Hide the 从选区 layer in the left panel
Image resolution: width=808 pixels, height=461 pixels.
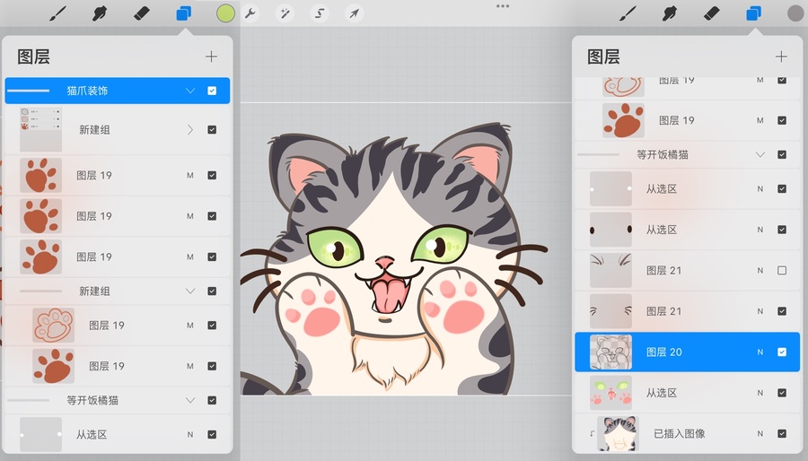[x=212, y=435]
